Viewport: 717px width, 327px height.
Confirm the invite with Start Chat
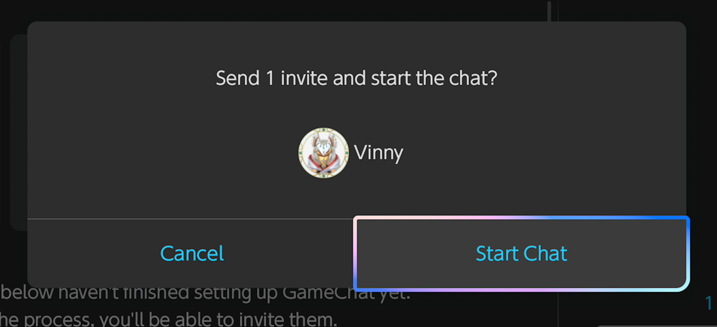pos(521,253)
